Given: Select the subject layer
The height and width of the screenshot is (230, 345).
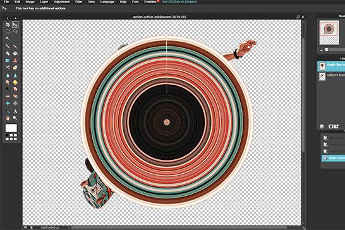Looking at the screenshot, I should tap(331, 76).
